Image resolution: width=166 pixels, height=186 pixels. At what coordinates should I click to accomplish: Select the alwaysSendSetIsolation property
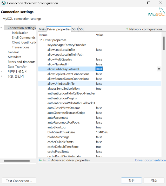click(x=63, y=89)
